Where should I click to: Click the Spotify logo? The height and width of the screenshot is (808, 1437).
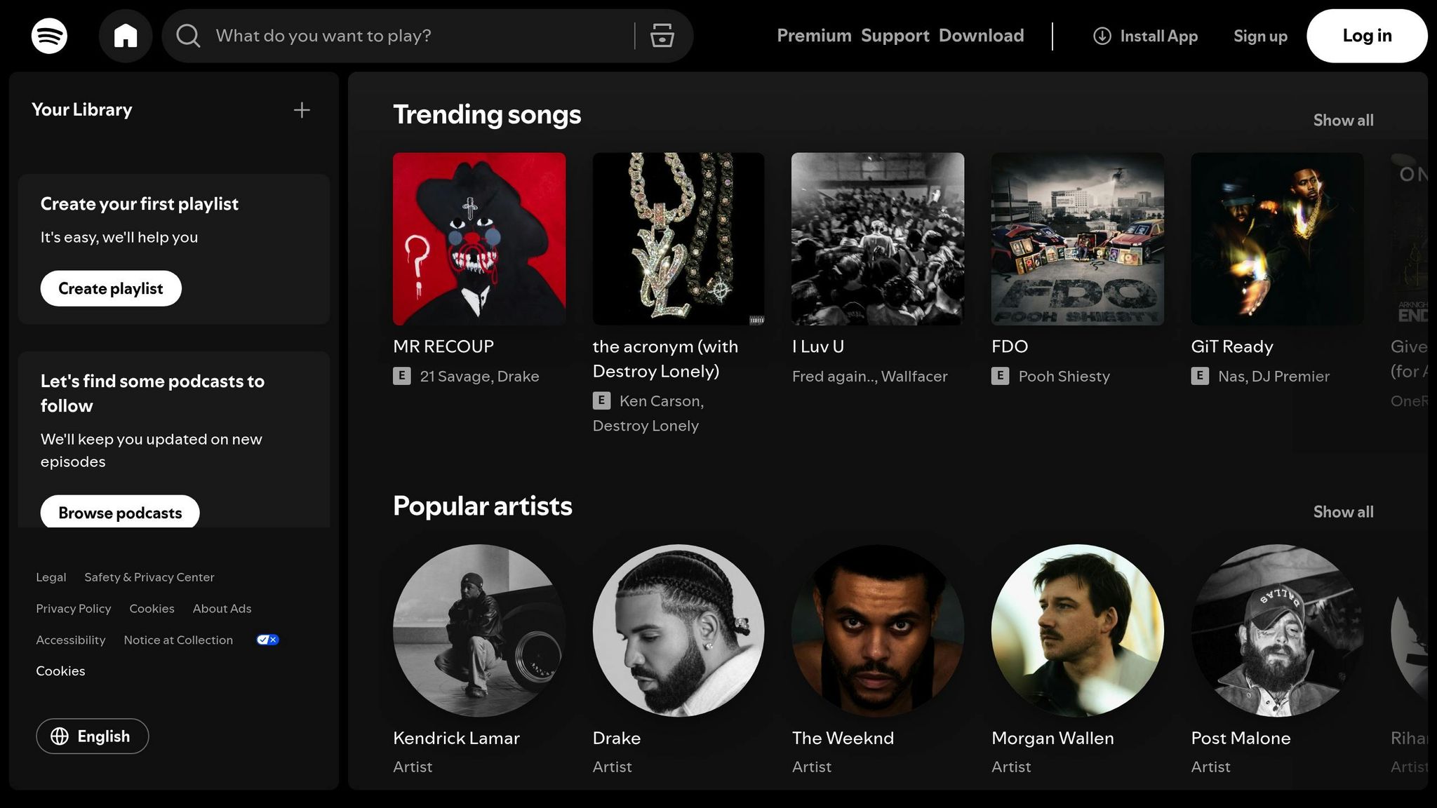[49, 36]
